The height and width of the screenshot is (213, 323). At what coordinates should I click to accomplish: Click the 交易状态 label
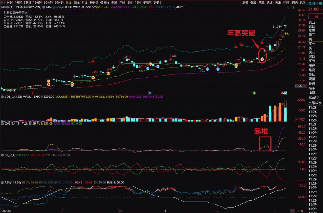(315, 103)
